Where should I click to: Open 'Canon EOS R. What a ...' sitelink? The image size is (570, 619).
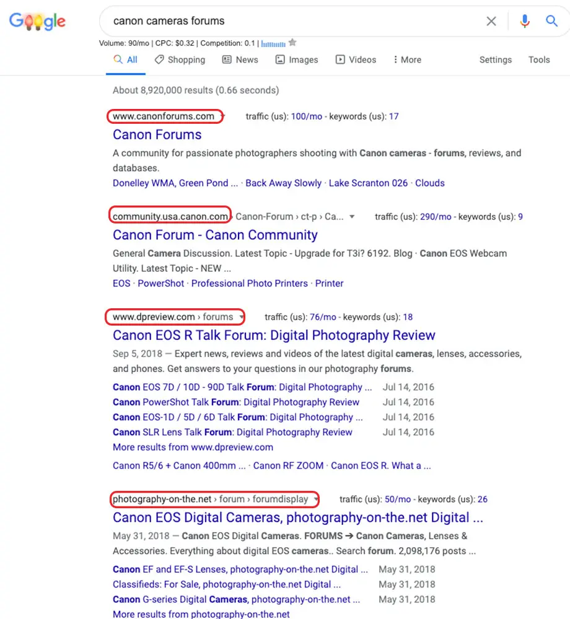click(x=381, y=466)
